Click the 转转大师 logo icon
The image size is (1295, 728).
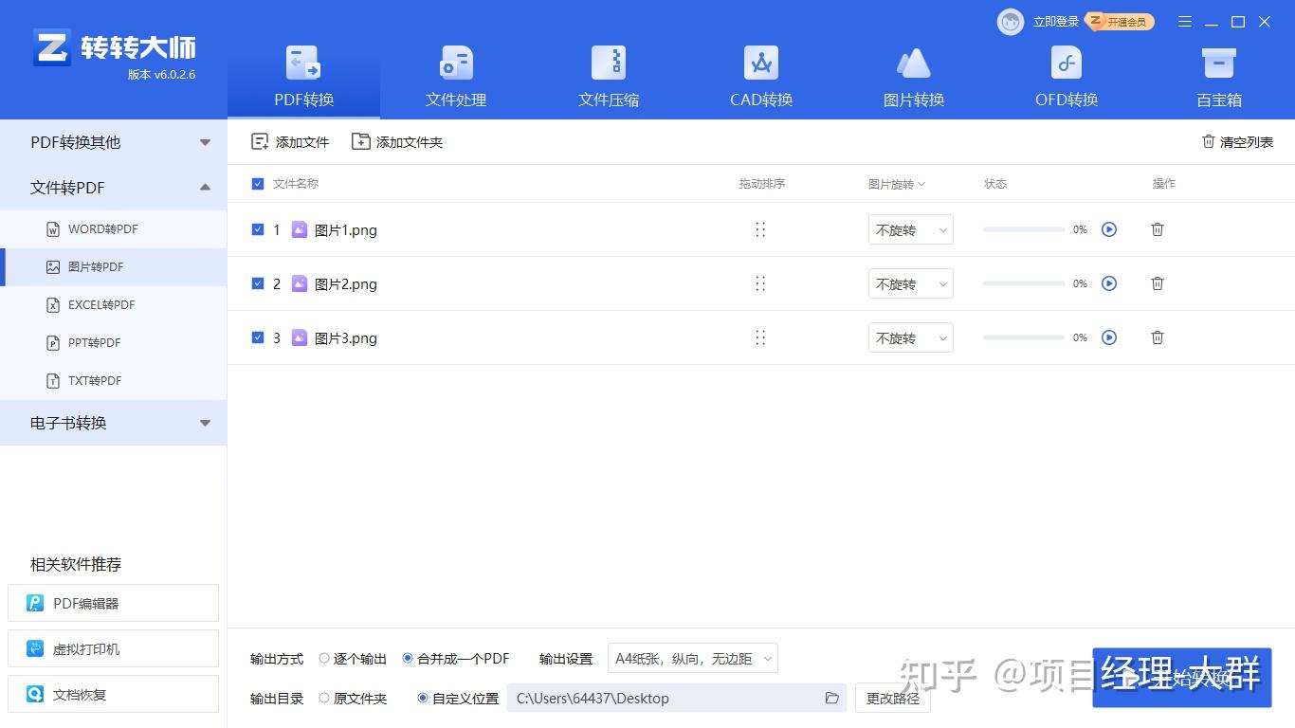[51, 47]
